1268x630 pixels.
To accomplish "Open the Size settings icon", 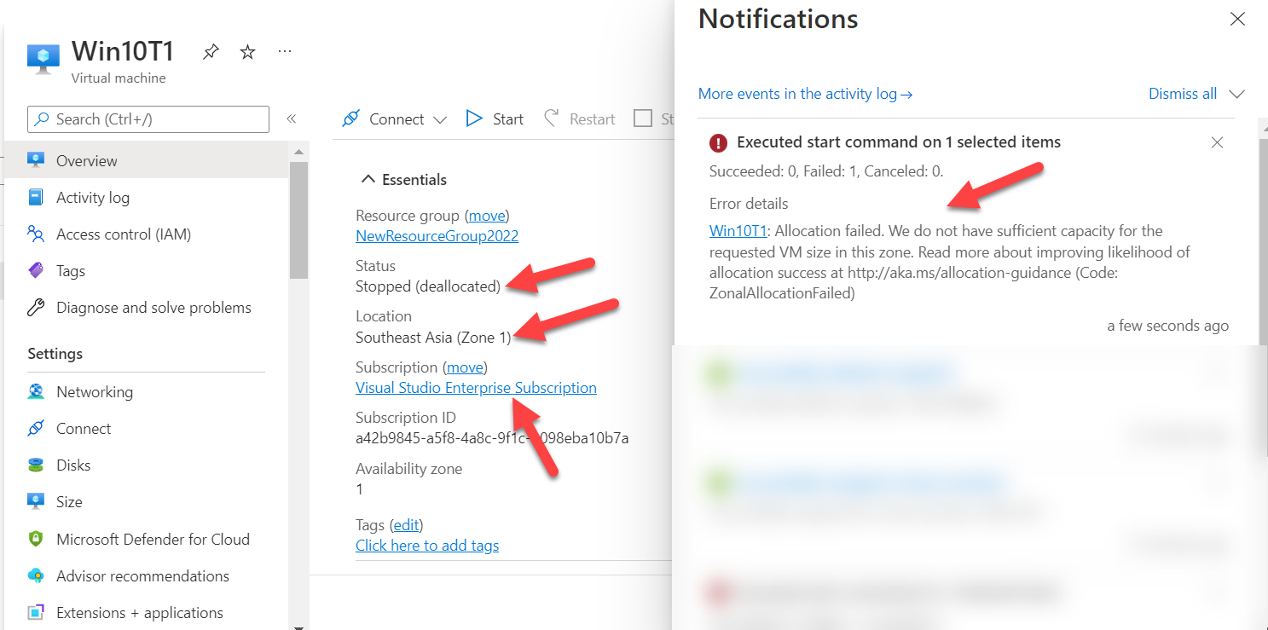I will (x=35, y=501).
